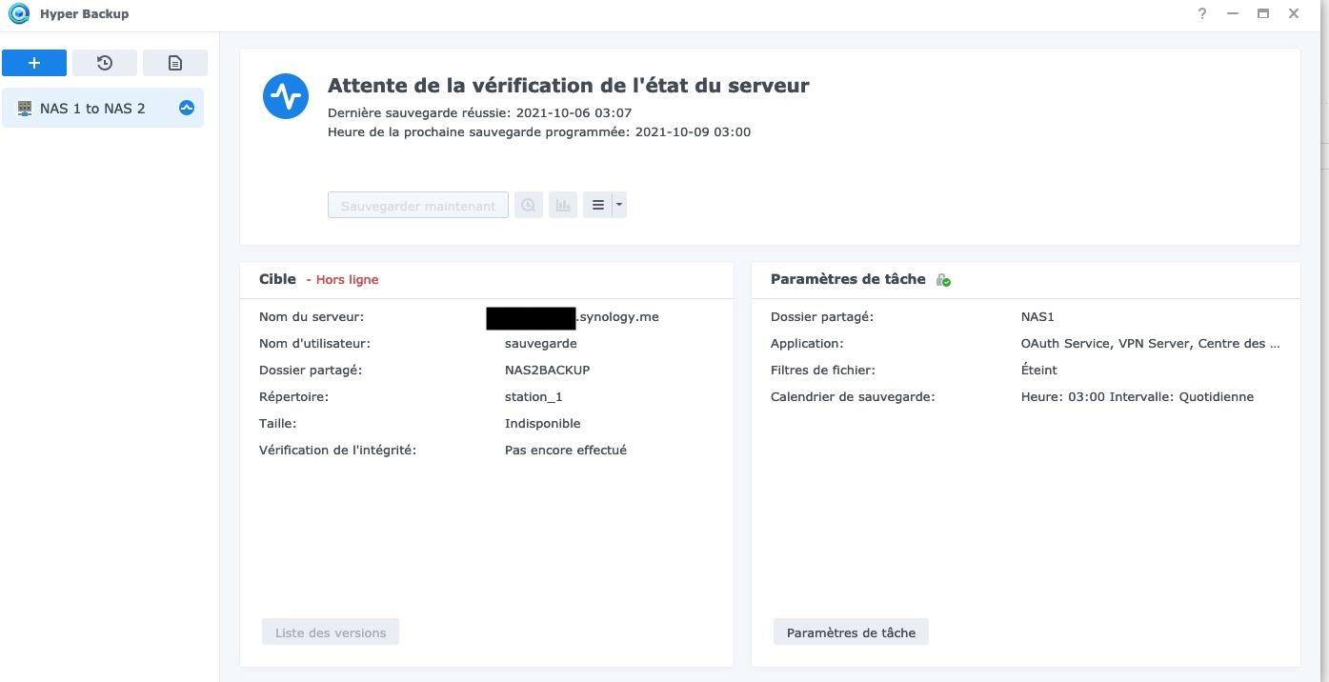Open the help question mark

tap(1202, 13)
